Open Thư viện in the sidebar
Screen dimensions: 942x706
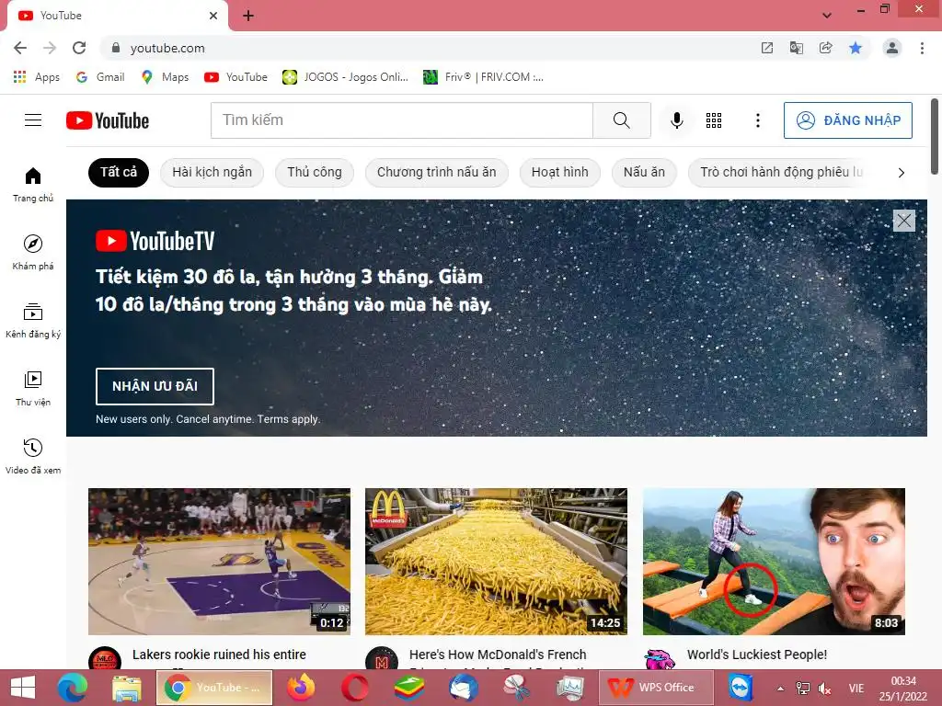[33, 389]
